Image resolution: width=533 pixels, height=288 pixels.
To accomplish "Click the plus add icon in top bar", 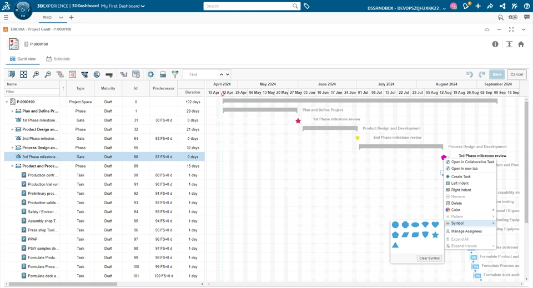I will point(478,6).
